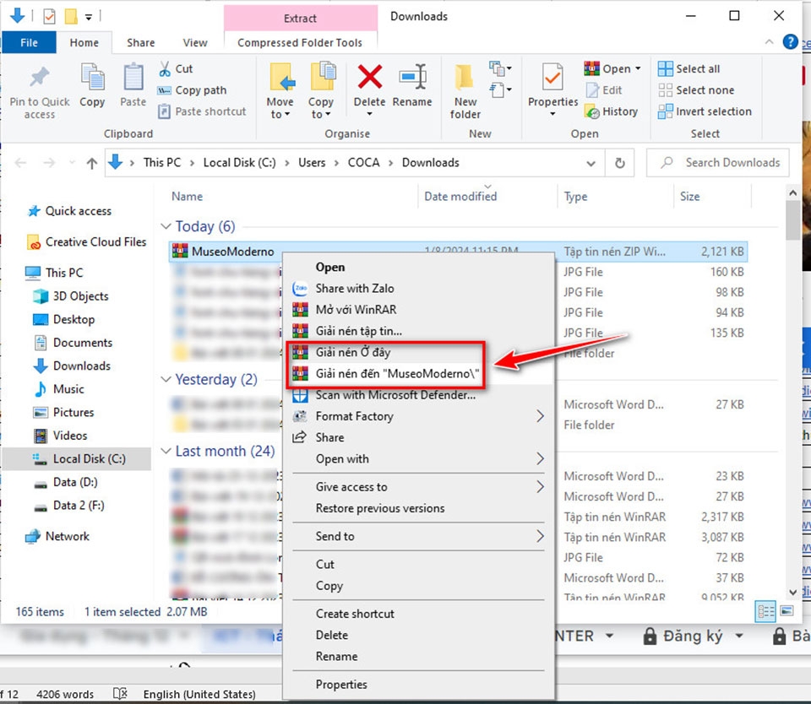Open Creative Cloud Files in sidebar

pyautogui.click(x=87, y=242)
